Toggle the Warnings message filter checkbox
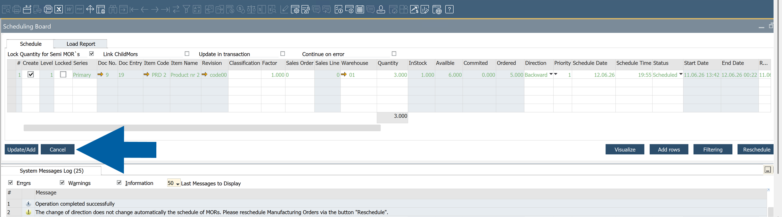The height and width of the screenshot is (217, 782). point(62,182)
